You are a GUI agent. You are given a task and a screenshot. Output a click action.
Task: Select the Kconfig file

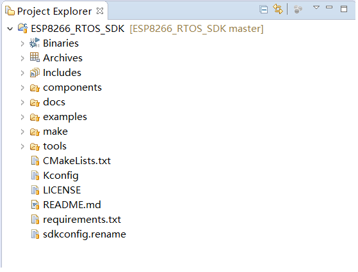point(61,176)
